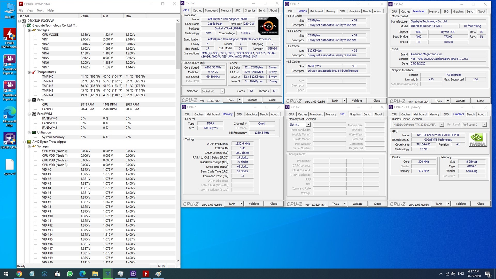This screenshot has height=279, width=496.
Task: Click the volume speaker tray icon
Action: tap(453, 274)
